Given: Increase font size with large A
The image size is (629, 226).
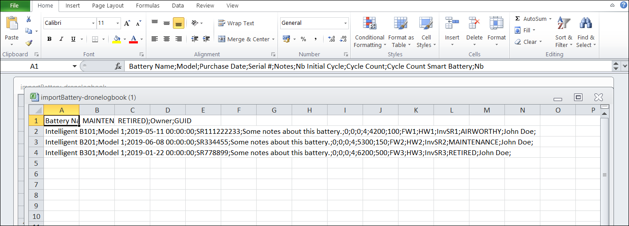Looking at the screenshot, I should click(x=127, y=23).
